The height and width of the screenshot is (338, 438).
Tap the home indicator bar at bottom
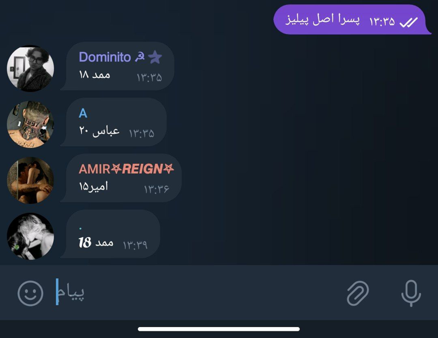click(218, 329)
